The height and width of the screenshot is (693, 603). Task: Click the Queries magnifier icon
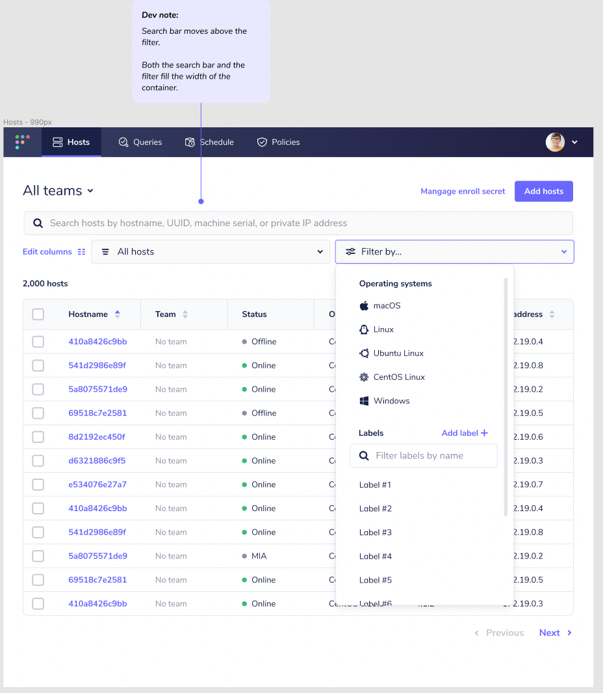coord(123,142)
